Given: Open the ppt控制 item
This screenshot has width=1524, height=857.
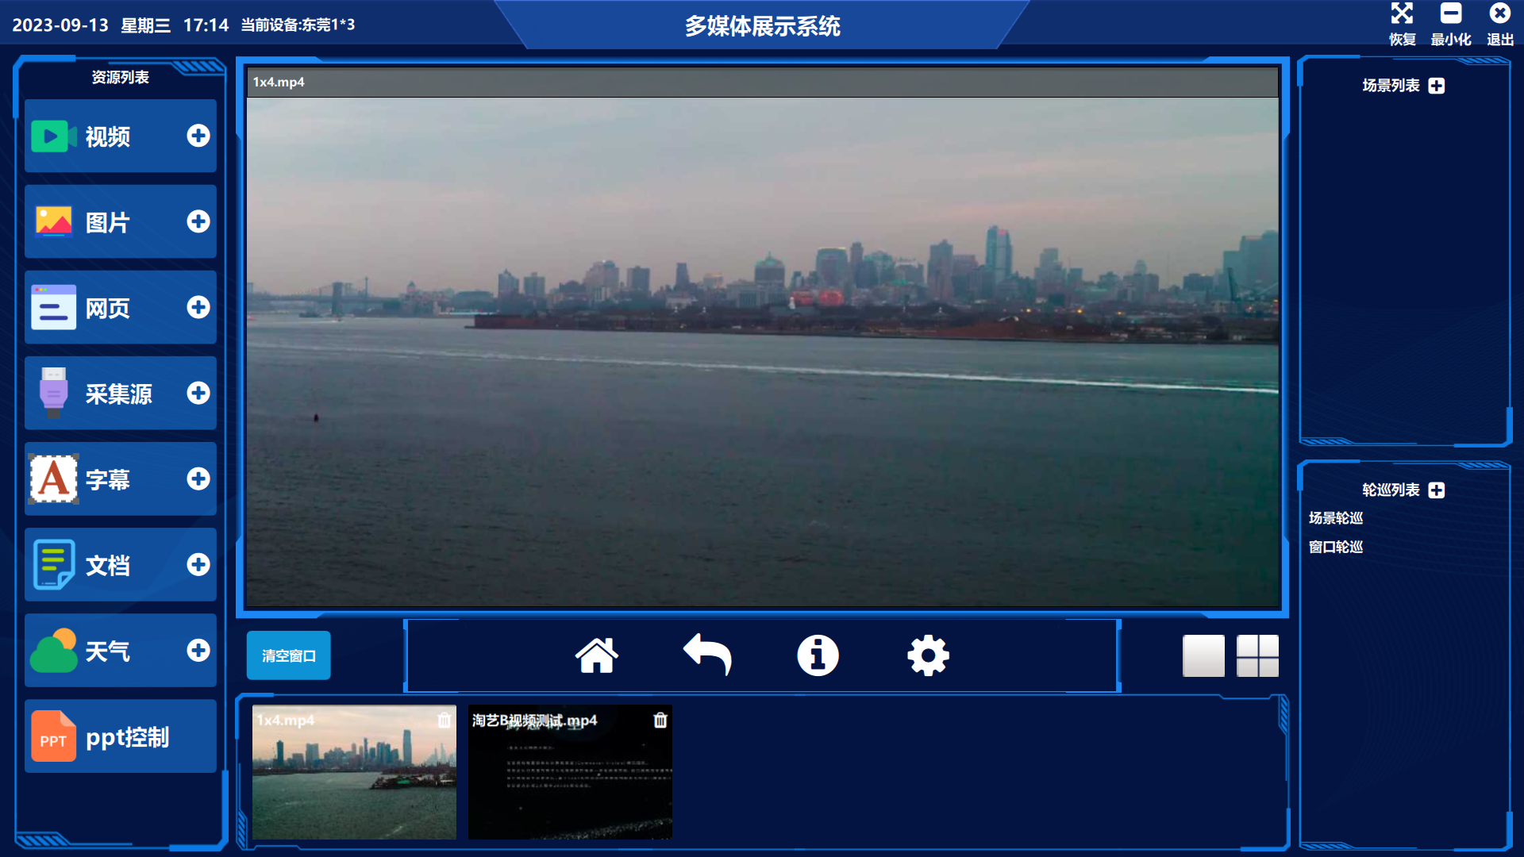Looking at the screenshot, I should pos(120,736).
